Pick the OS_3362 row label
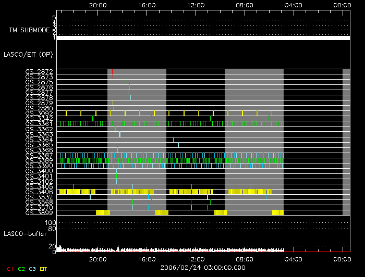The image size is (365, 277). (39, 129)
